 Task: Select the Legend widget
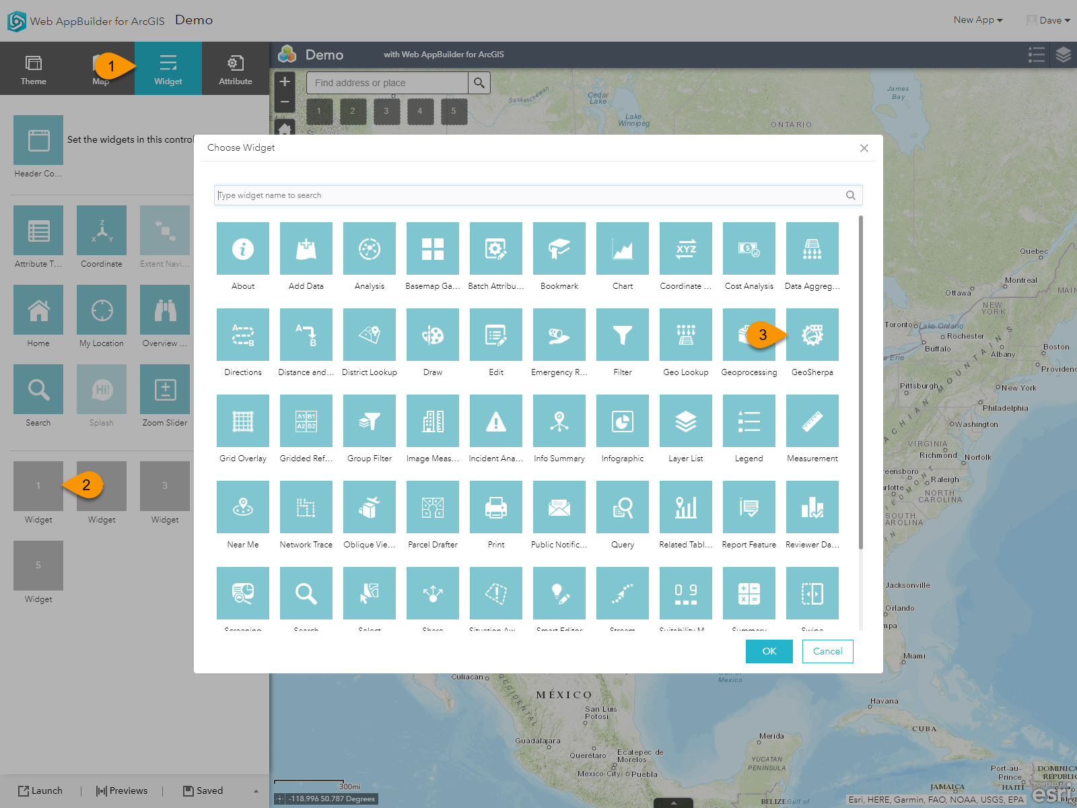point(749,421)
